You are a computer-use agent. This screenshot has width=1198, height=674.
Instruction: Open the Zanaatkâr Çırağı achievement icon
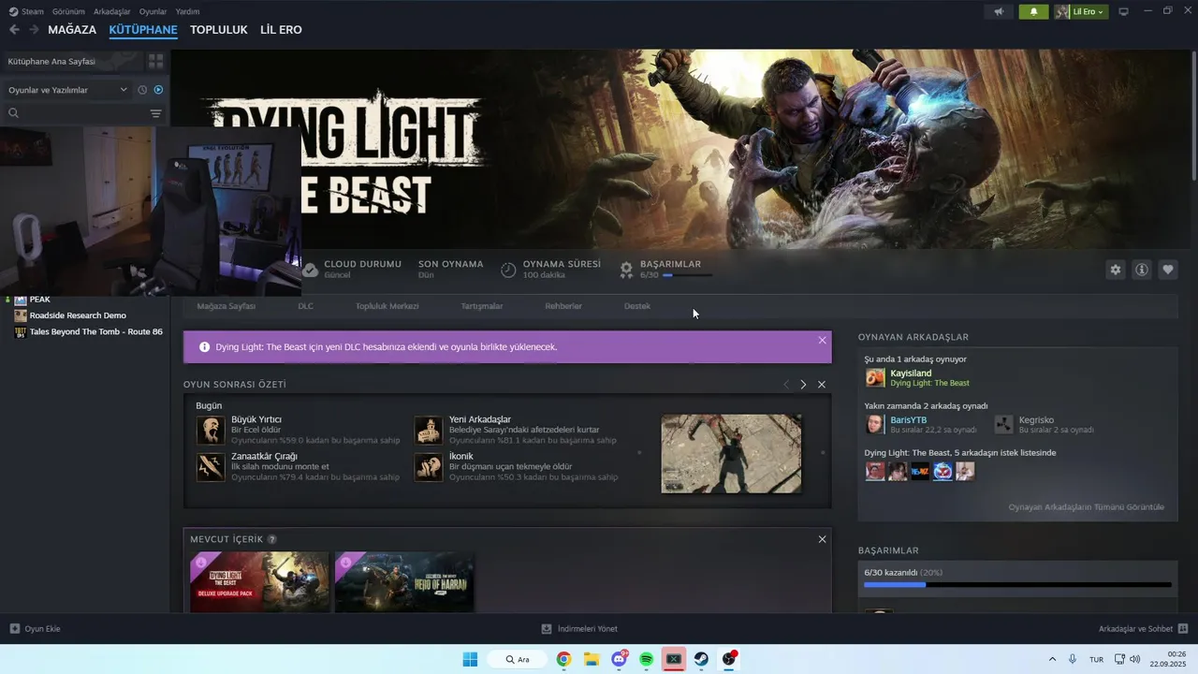pyautogui.click(x=211, y=467)
